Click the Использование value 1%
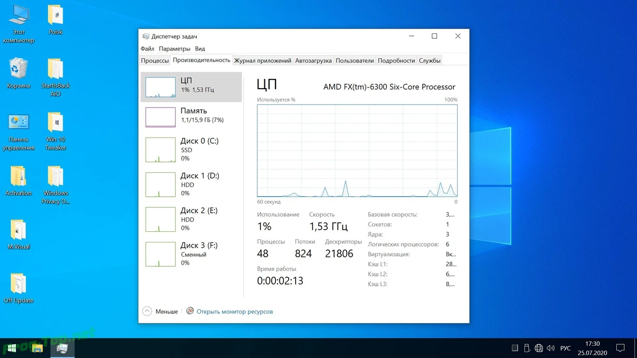This screenshot has width=637, height=358. click(x=264, y=226)
